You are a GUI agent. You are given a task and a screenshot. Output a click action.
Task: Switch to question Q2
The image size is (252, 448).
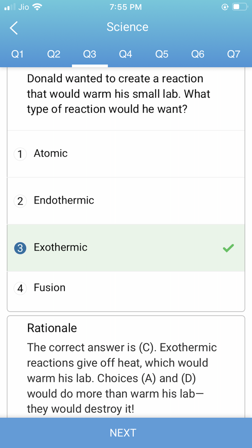[x=53, y=54]
